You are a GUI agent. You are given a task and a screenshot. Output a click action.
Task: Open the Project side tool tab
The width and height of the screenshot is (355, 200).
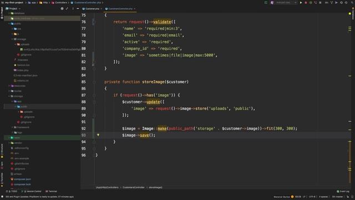point(2,13)
